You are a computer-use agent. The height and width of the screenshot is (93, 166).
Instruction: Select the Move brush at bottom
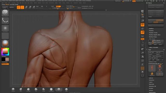pos(21,90)
